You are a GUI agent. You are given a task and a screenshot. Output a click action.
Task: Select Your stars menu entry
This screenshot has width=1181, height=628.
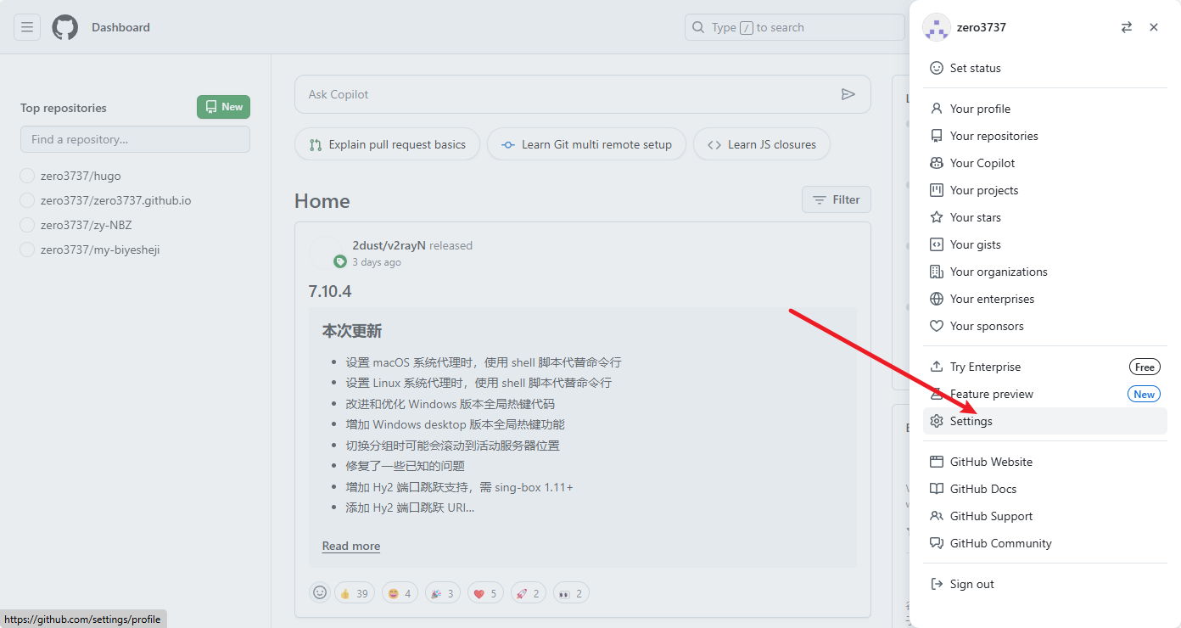coord(1045,217)
